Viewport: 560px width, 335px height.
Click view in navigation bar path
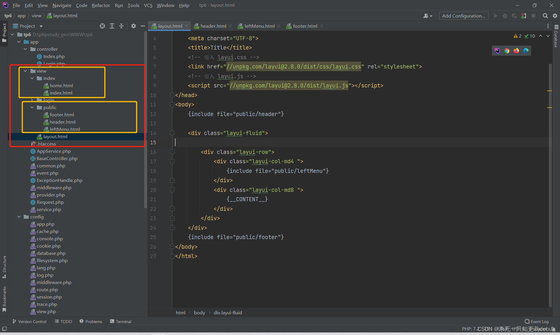[x=36, y=16]
